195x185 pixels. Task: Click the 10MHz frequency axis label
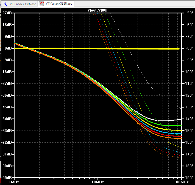point(98,182)
